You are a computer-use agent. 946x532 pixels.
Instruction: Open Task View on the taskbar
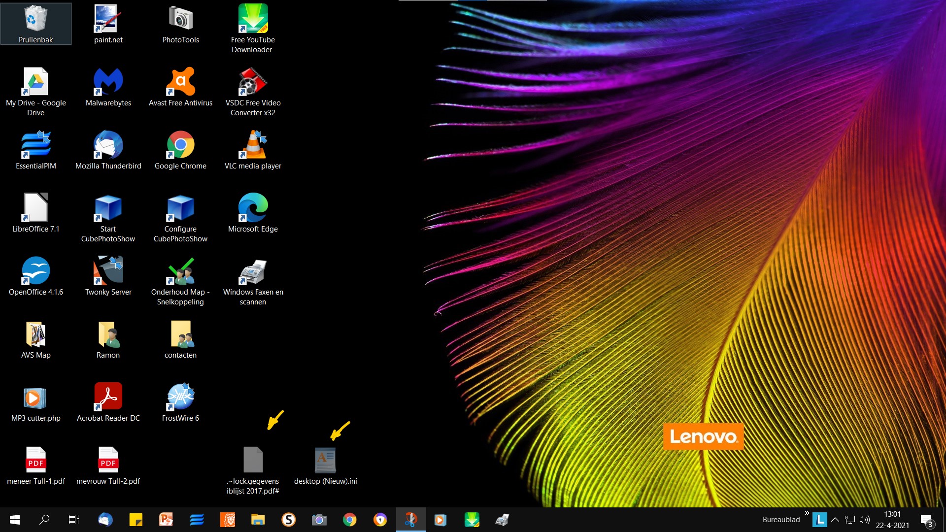pos(74,520)
